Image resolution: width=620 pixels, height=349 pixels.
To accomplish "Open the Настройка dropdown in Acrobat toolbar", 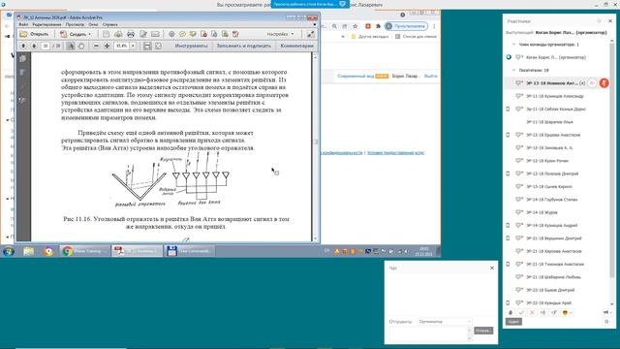I will [280, 34].
